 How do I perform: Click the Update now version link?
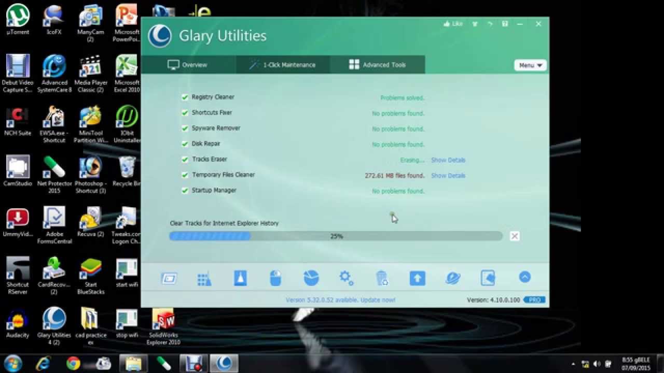coord(340,300)
